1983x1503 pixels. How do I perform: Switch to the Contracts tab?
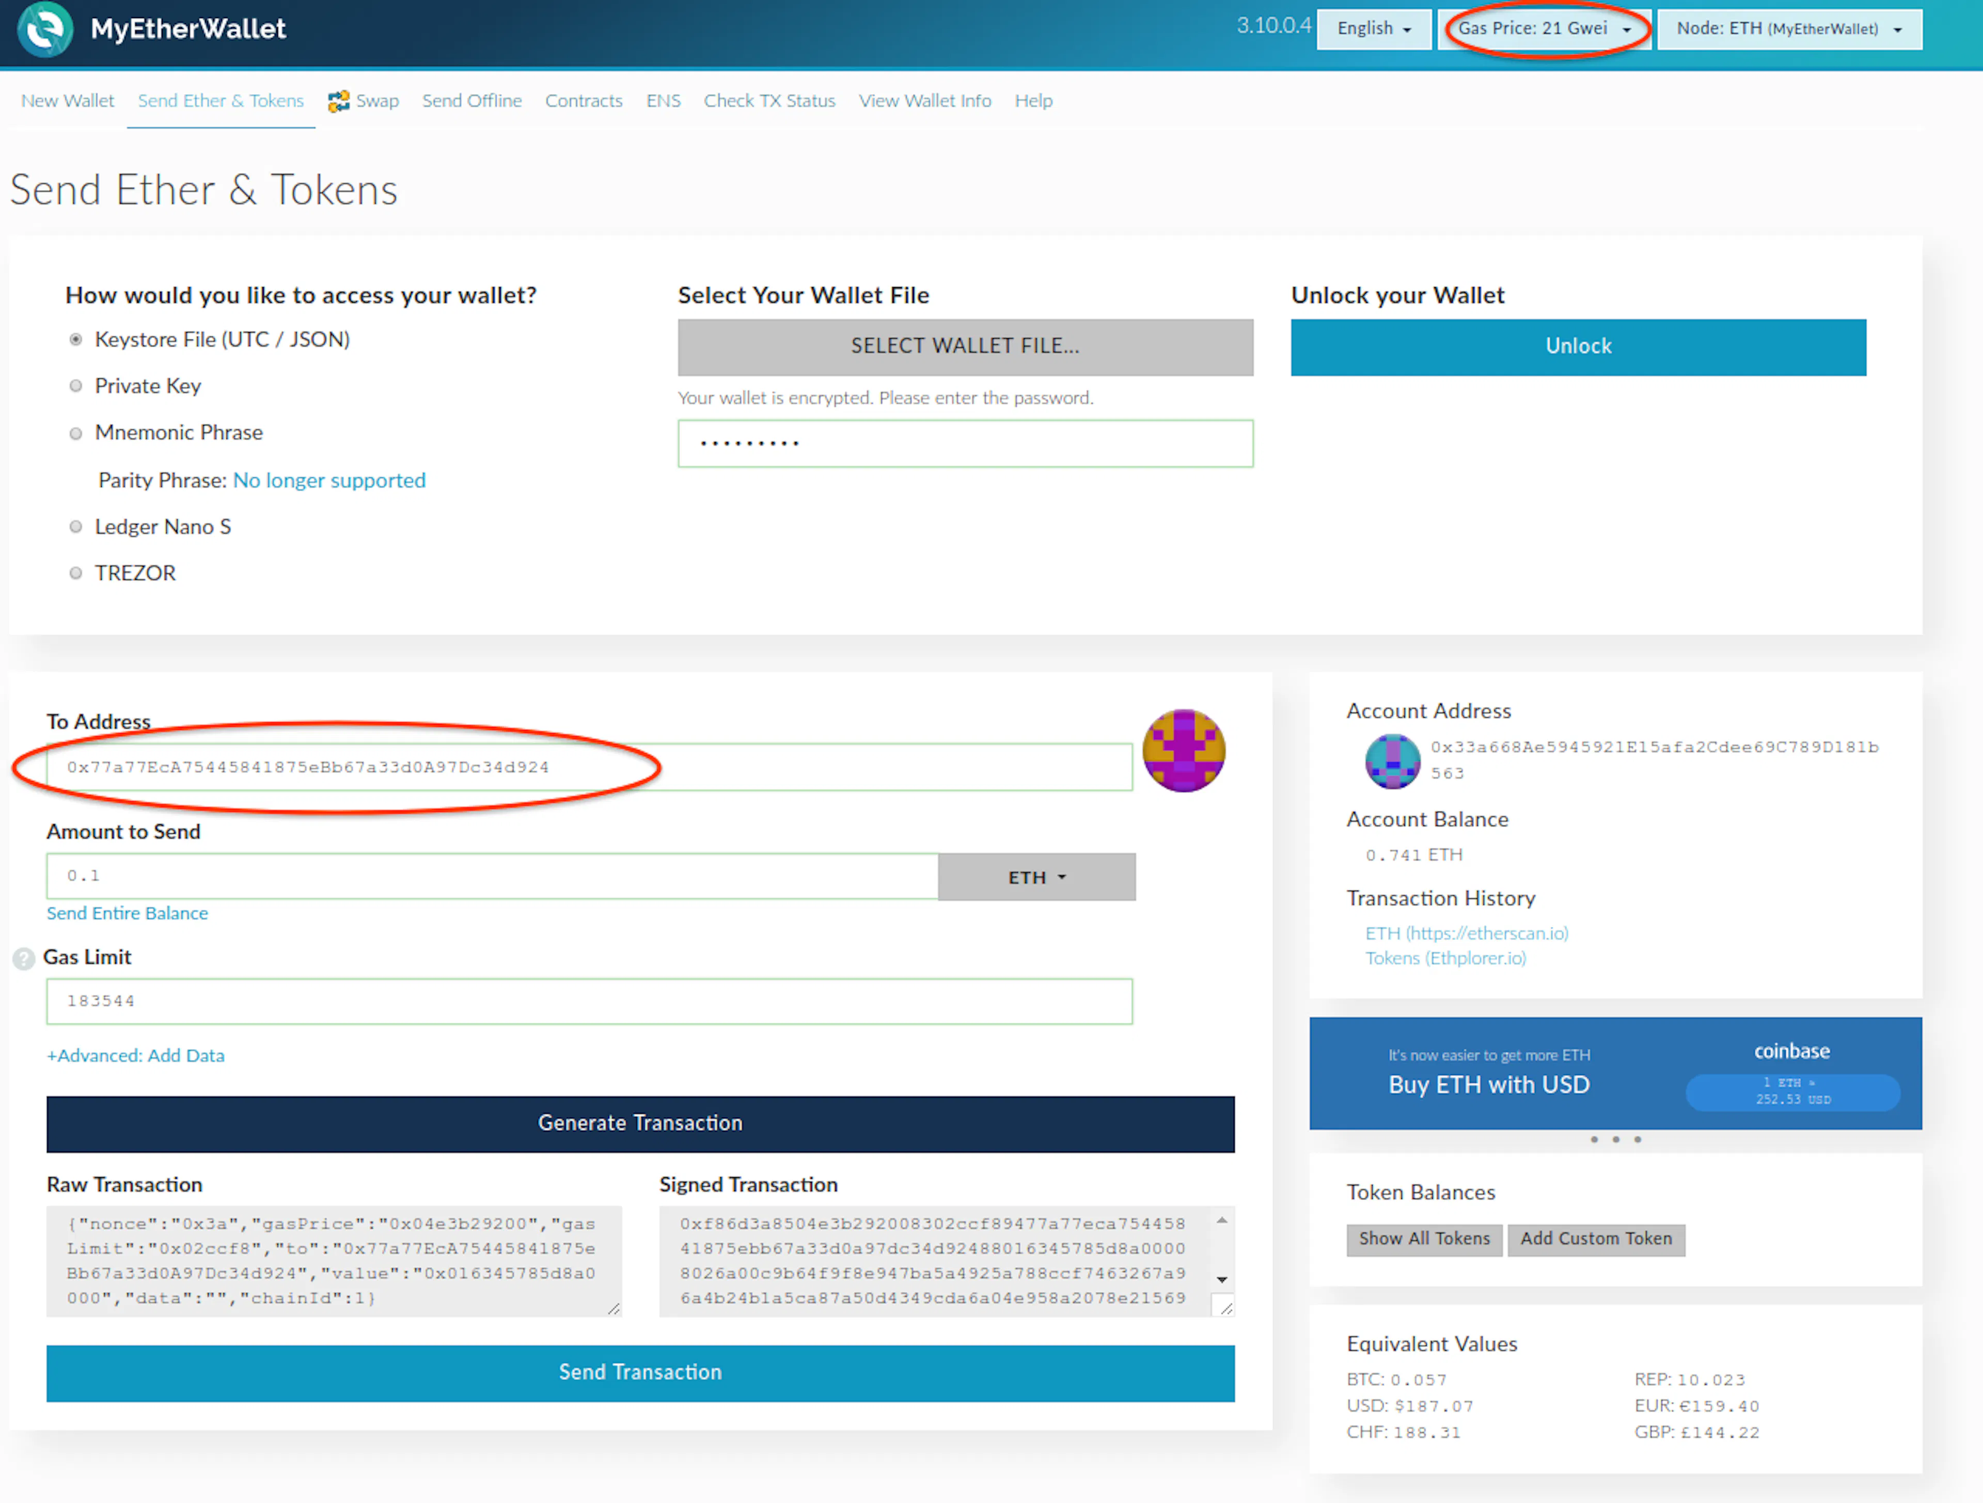(x=584, y=101)
